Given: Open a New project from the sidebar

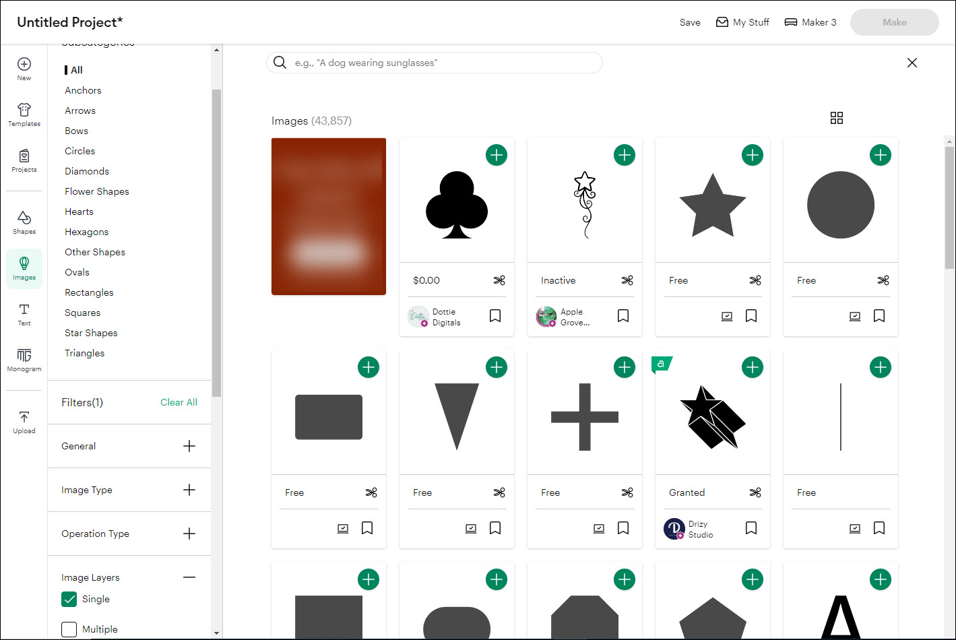Looking at the screenshot, I should (24, 68).
